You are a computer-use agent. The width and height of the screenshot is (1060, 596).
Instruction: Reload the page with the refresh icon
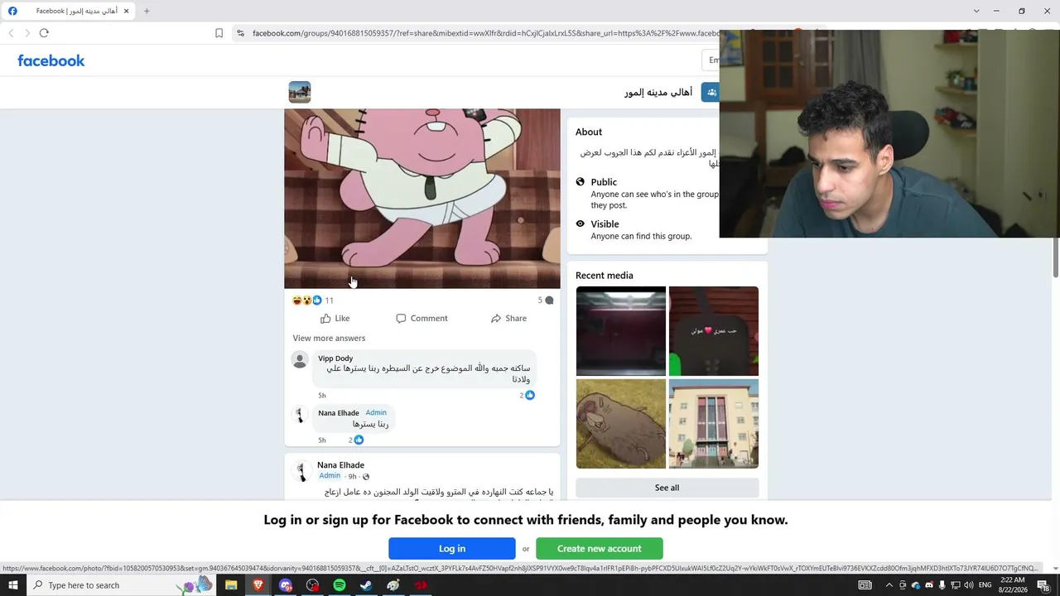point(44,33)
